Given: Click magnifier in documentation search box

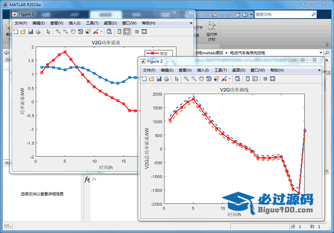Looking at the screenshot, I should 313,14.
